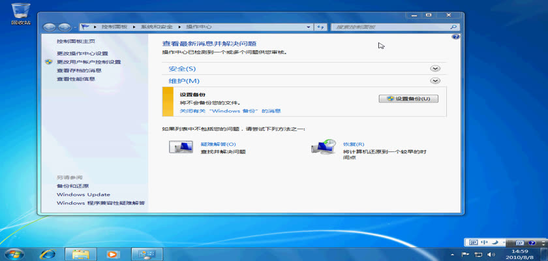This screenshot has width=548, height=261.
Task: Click 控制面板 in the breadcrumb path
Action: [114, 27]
